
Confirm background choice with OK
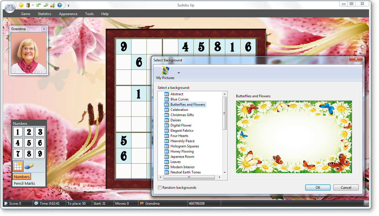(318, 187)
